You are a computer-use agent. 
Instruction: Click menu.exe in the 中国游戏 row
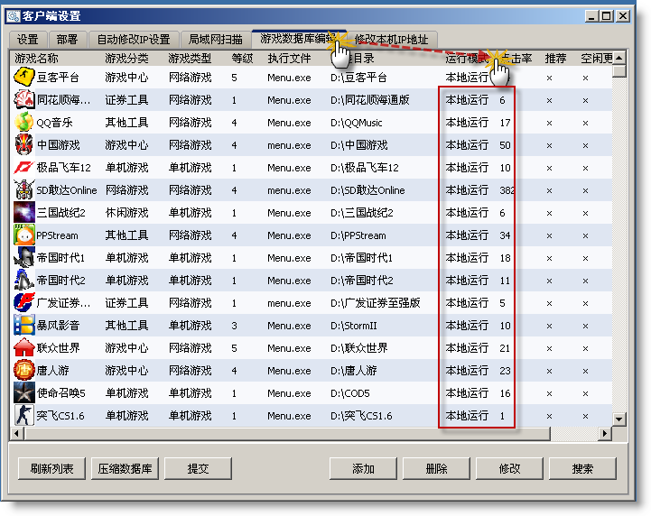coord(289,145)
